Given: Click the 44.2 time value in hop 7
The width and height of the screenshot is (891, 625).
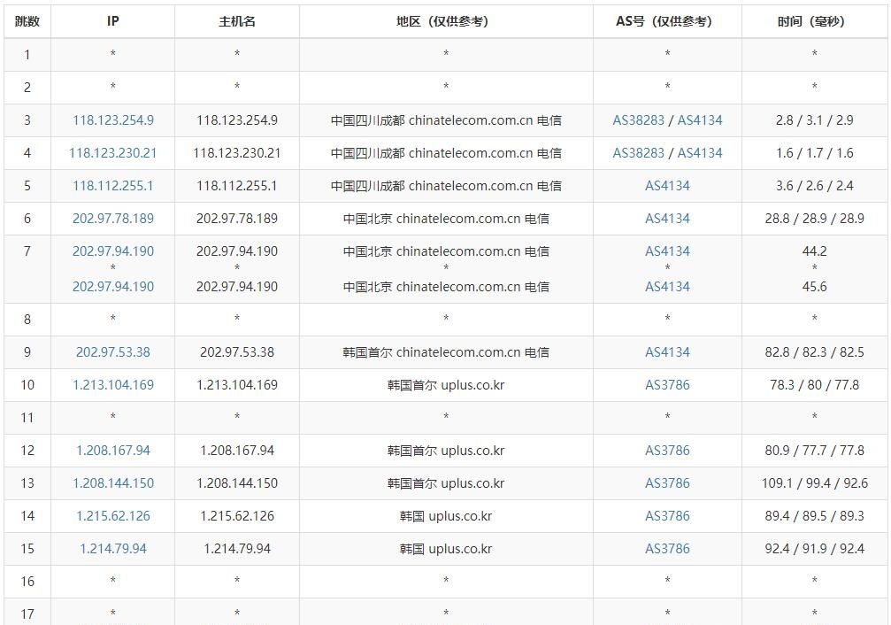Looking at the screenshot, I should 814,251.
